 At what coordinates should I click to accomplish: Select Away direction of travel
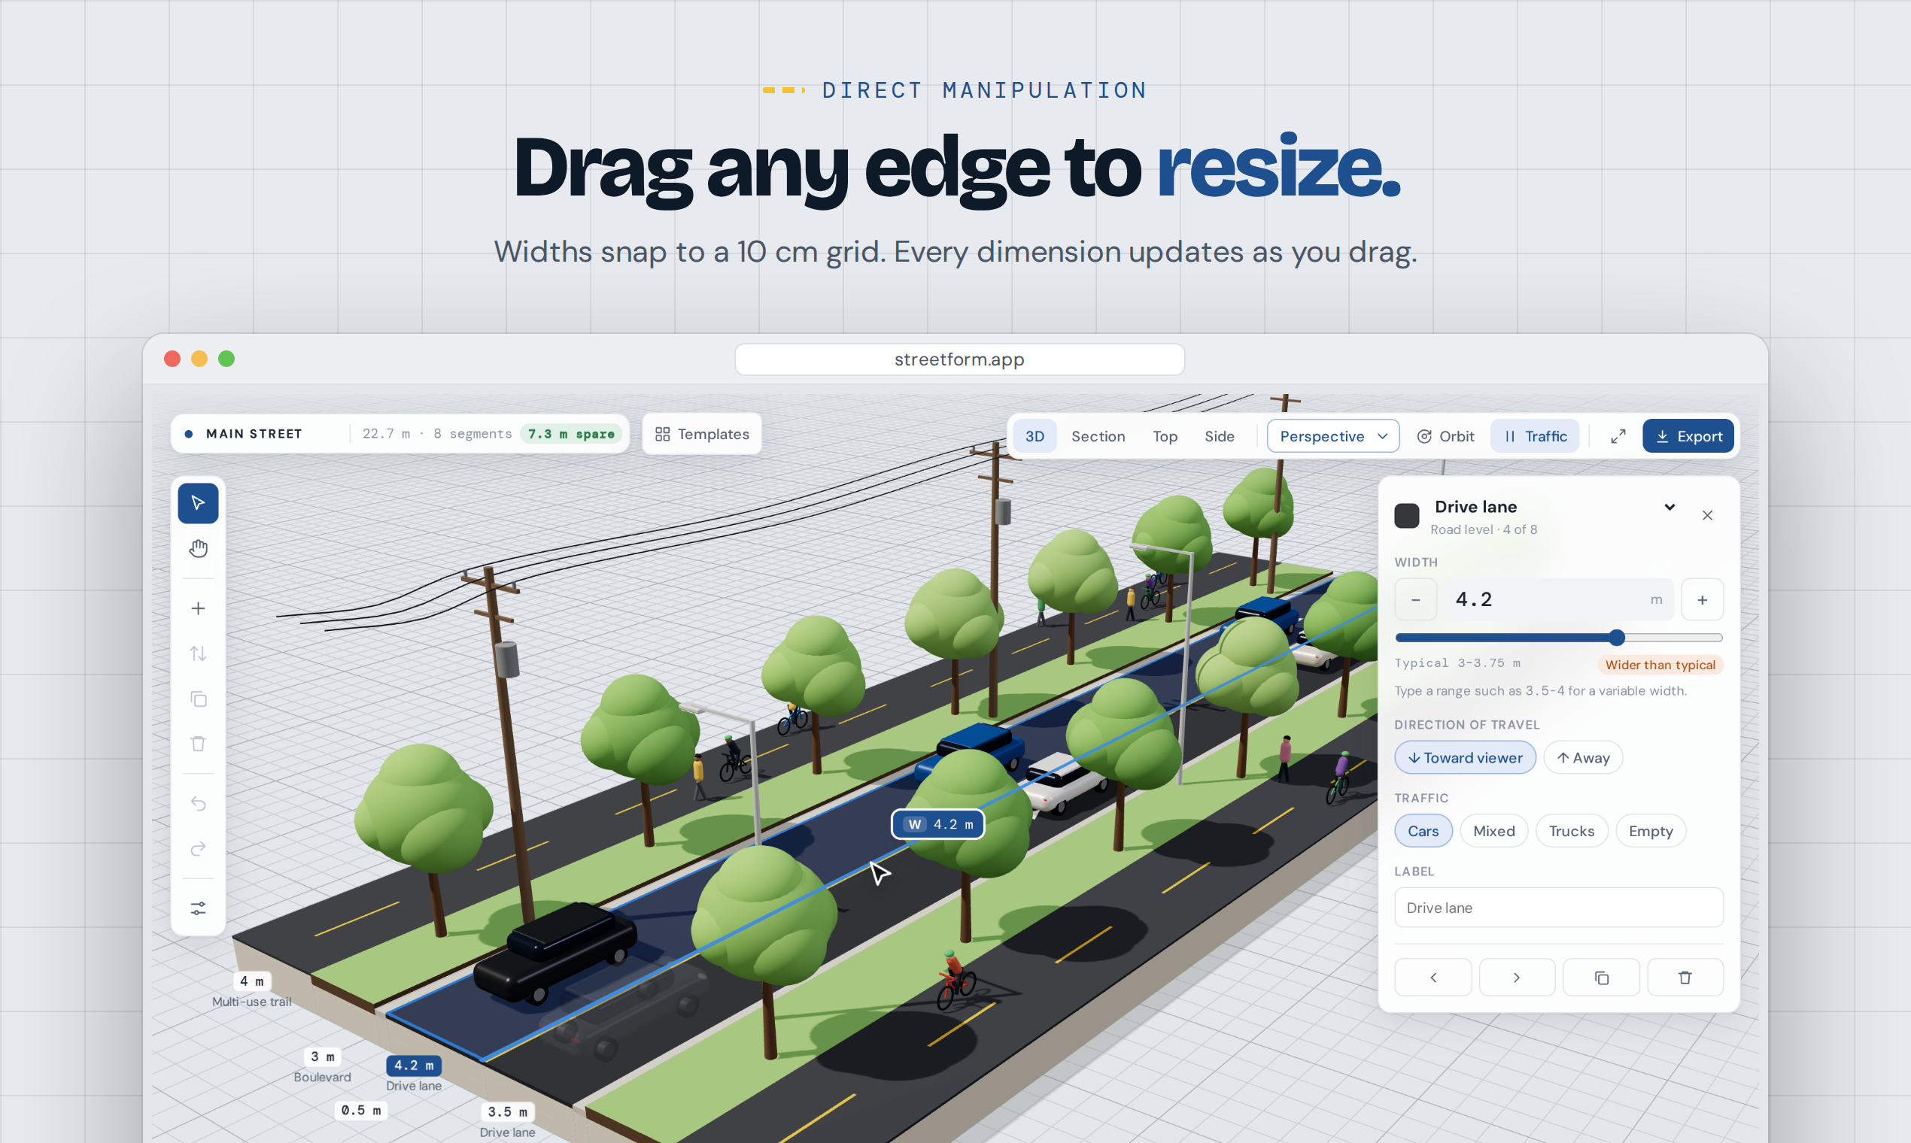(x=1583, y=757)
